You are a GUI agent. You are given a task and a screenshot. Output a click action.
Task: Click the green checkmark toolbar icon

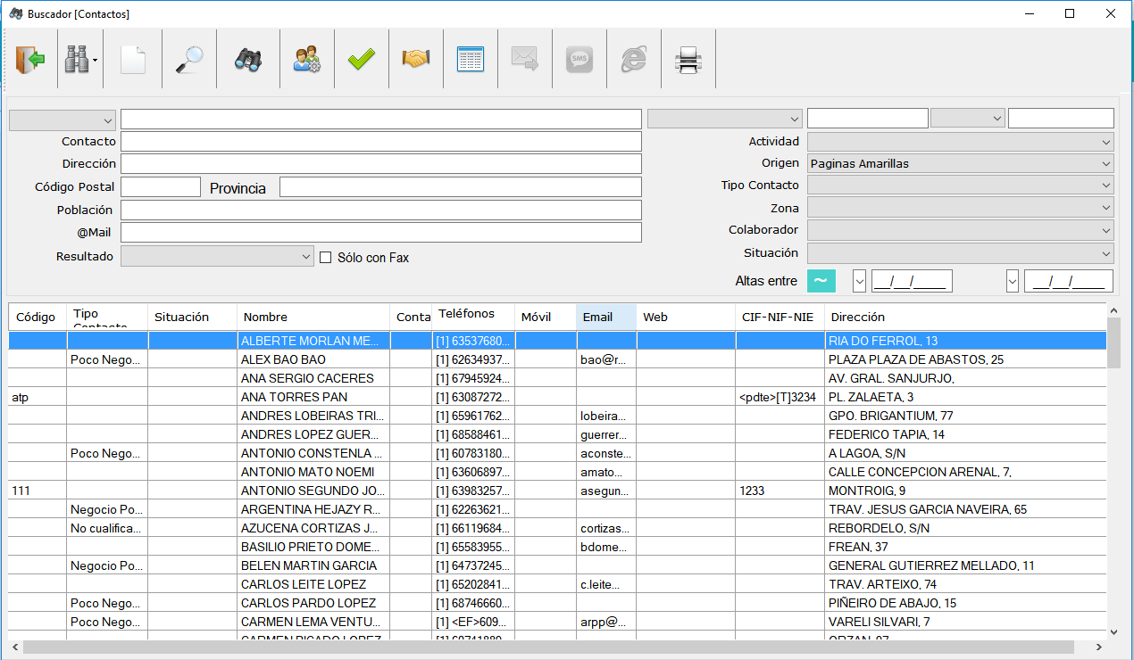click(362, 60)
